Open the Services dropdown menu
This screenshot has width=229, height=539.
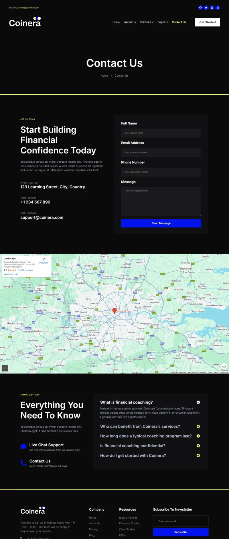point(147,22)
